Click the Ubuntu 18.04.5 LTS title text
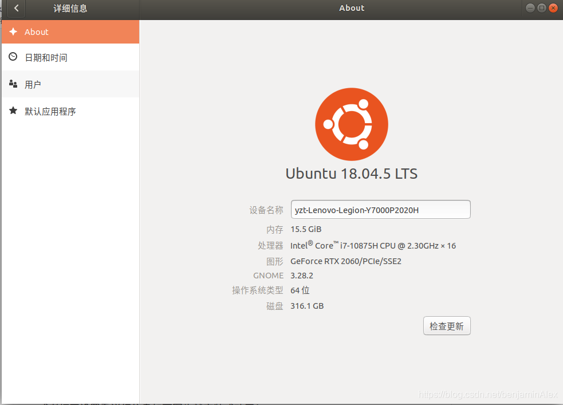 pyautogui.click(x=352, y=174)
